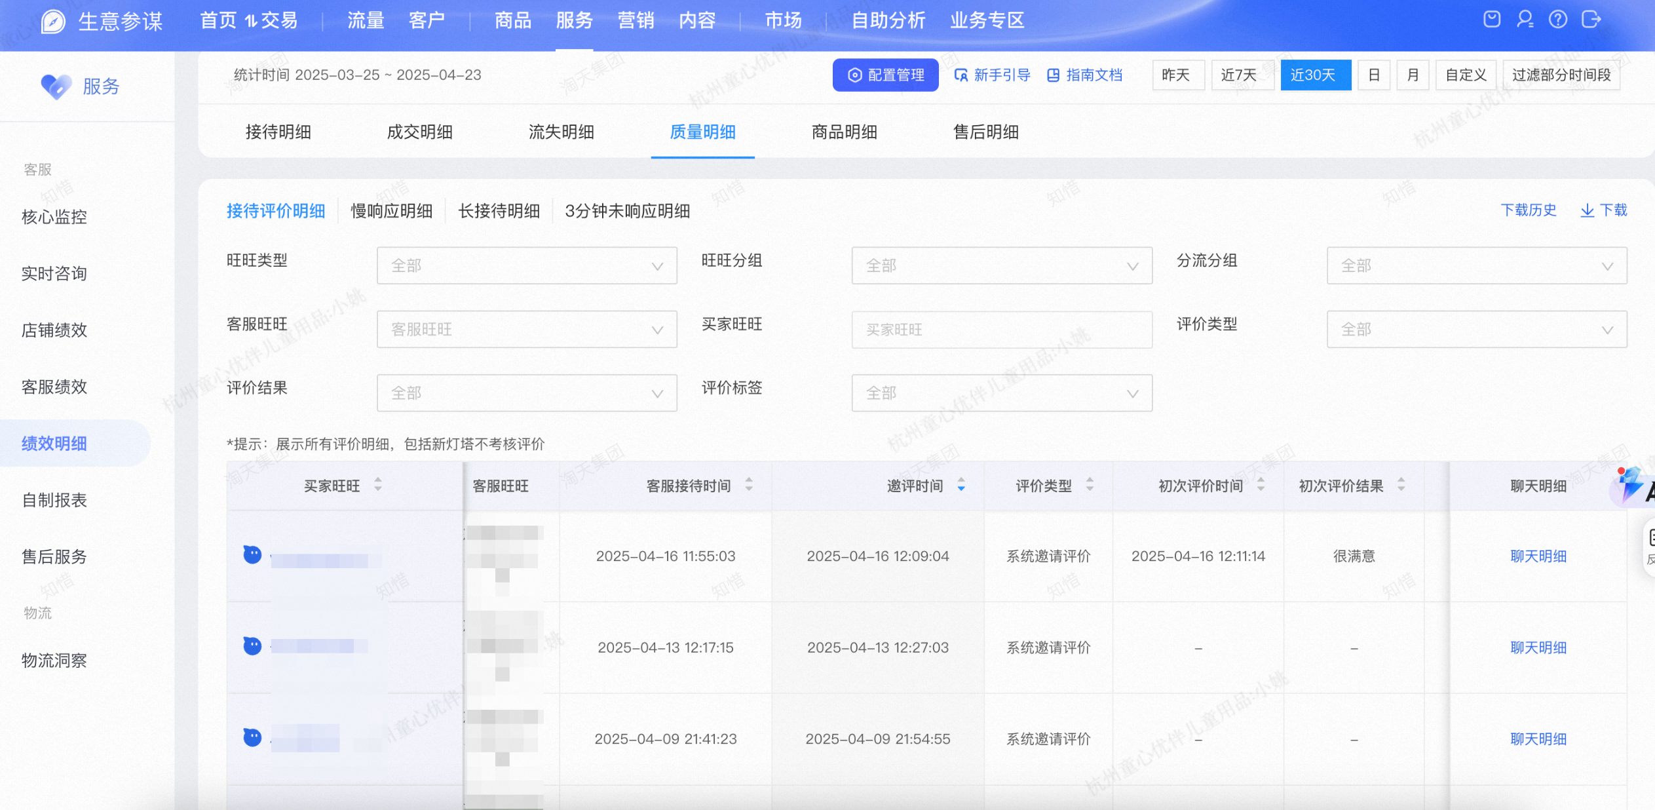
Task: Sort by 初次评价时间 column sort icon
Action: (x=1261, y=485)
